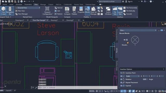Click the command line customize wrench icon
The image size is (166, 93).
(36, 88)
